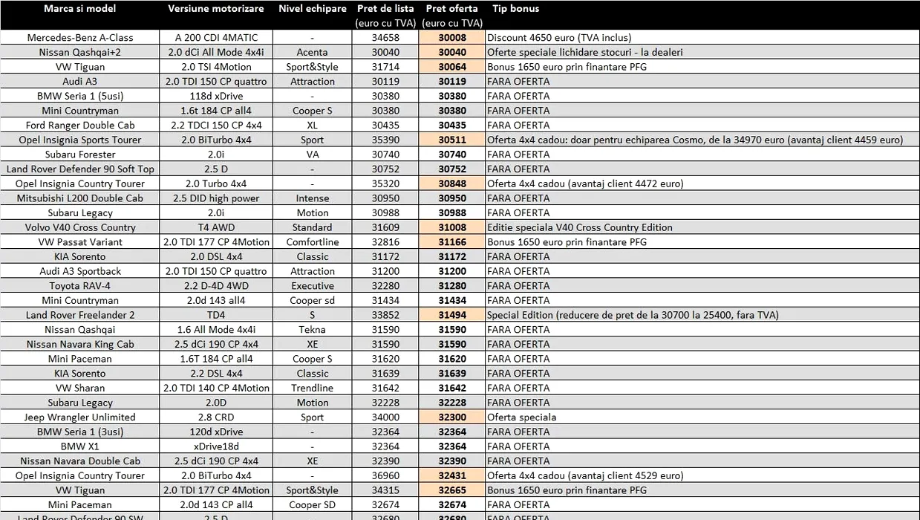920x520 pixels.
Task: Click the highlighted offer price 32300
Action: click(452, 417)
